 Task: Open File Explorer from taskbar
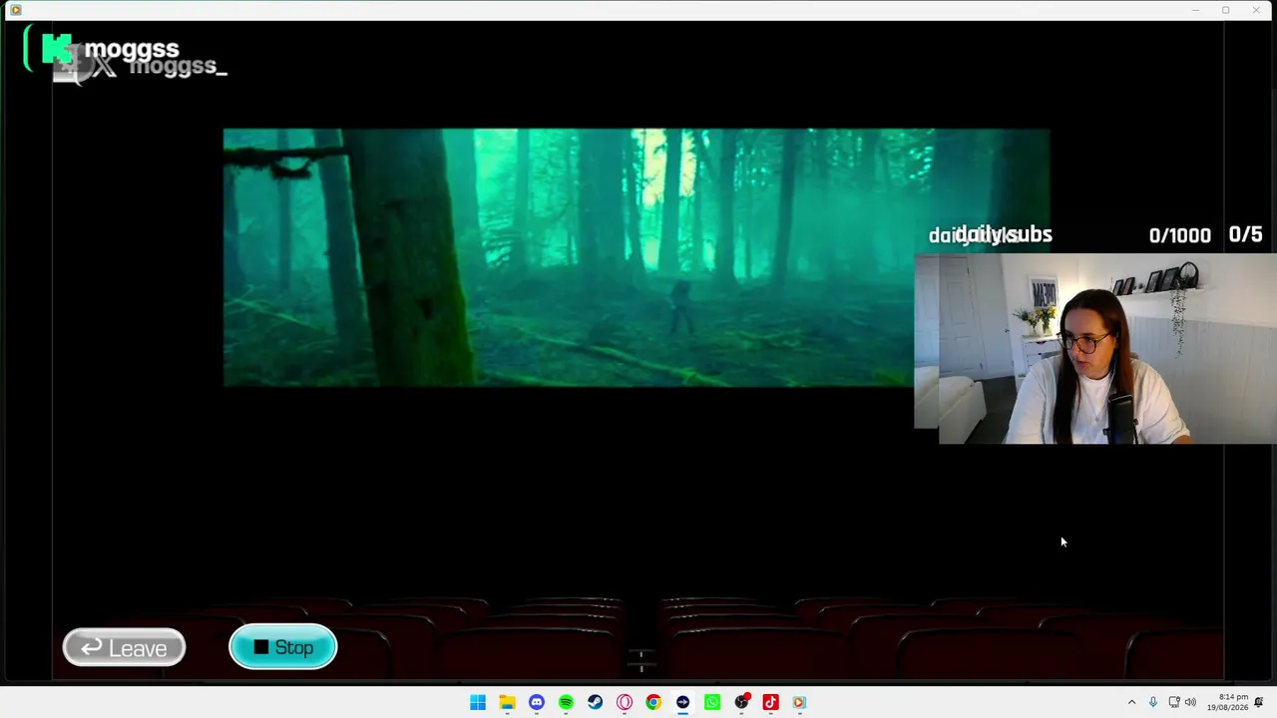[507, 702]
